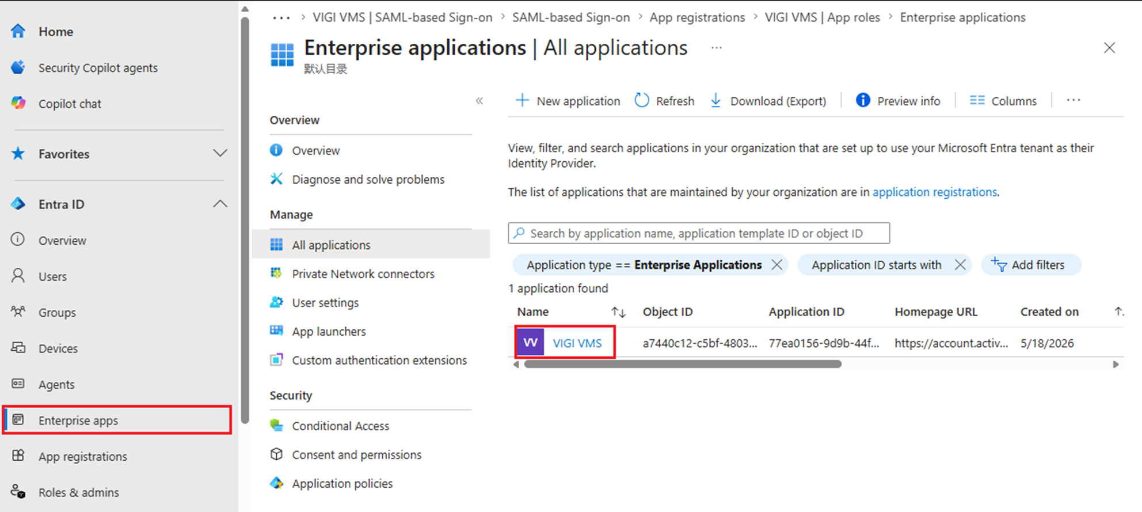Click the App launchers icon
This screenshot has width=1142, height=512.
pos(276,331)
